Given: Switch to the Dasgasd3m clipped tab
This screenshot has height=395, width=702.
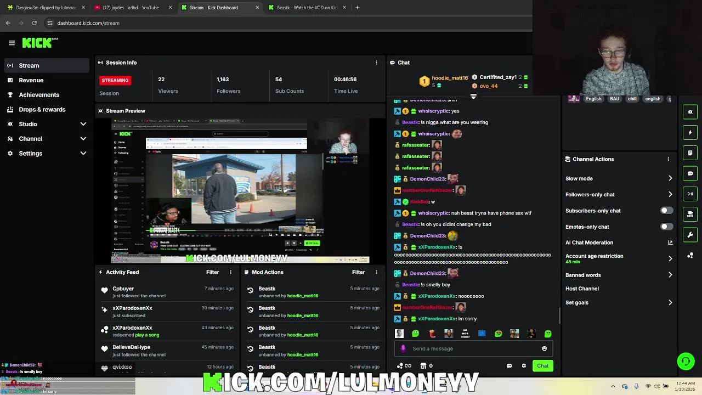Looking at the screenshot, I should 45,8.
